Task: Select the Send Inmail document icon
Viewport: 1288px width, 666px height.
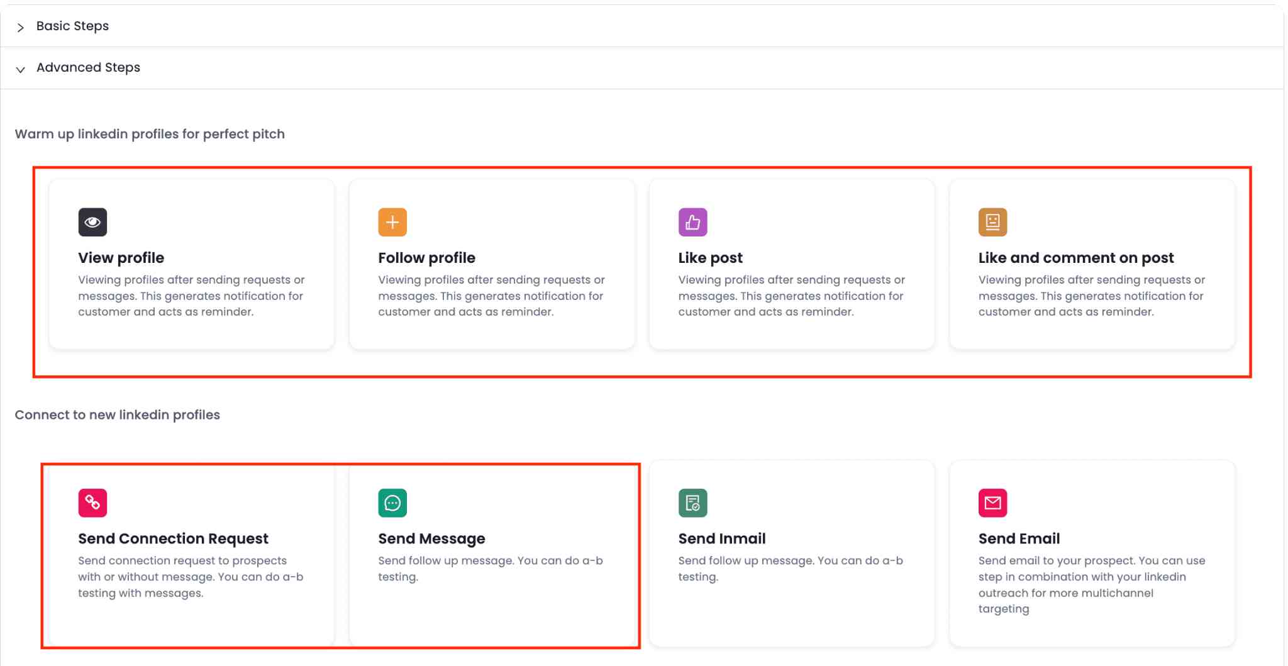Action: coord(692,502)
